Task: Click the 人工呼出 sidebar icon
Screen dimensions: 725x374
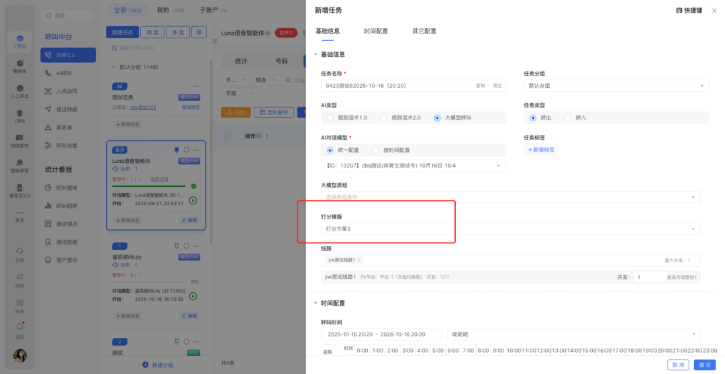Action: coord(19,91)
